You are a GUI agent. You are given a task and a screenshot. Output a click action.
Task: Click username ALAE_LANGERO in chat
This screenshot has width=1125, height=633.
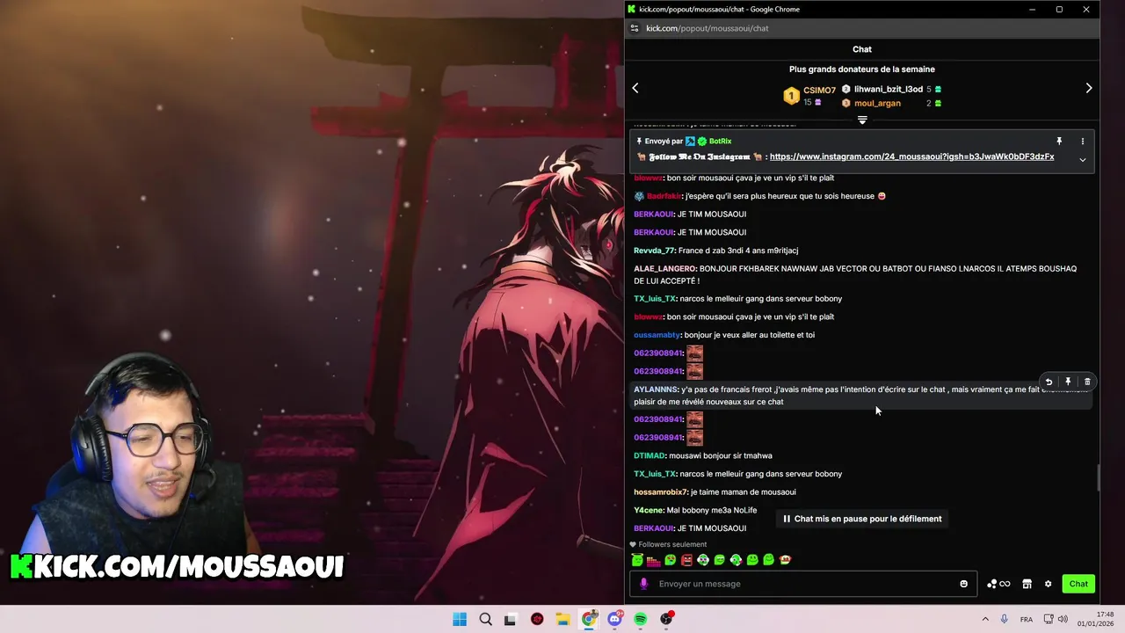click(x=664, y=269)
